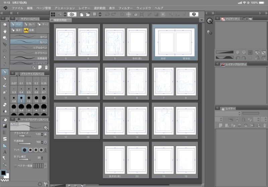Select the balloon tool
The image size is (268, 187).
click(5, 158)
